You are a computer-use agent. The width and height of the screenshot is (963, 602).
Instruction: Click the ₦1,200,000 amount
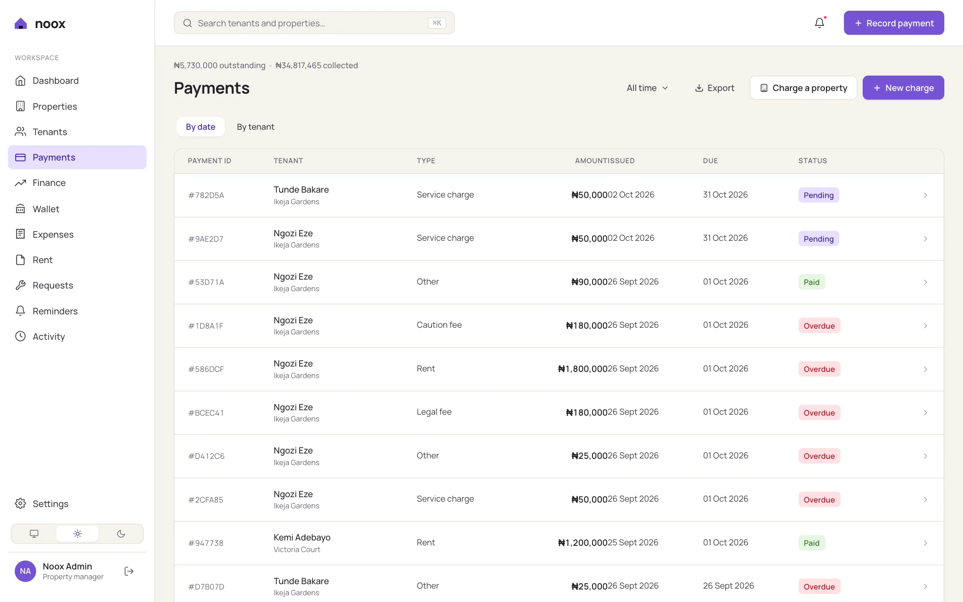coord(583,543)
